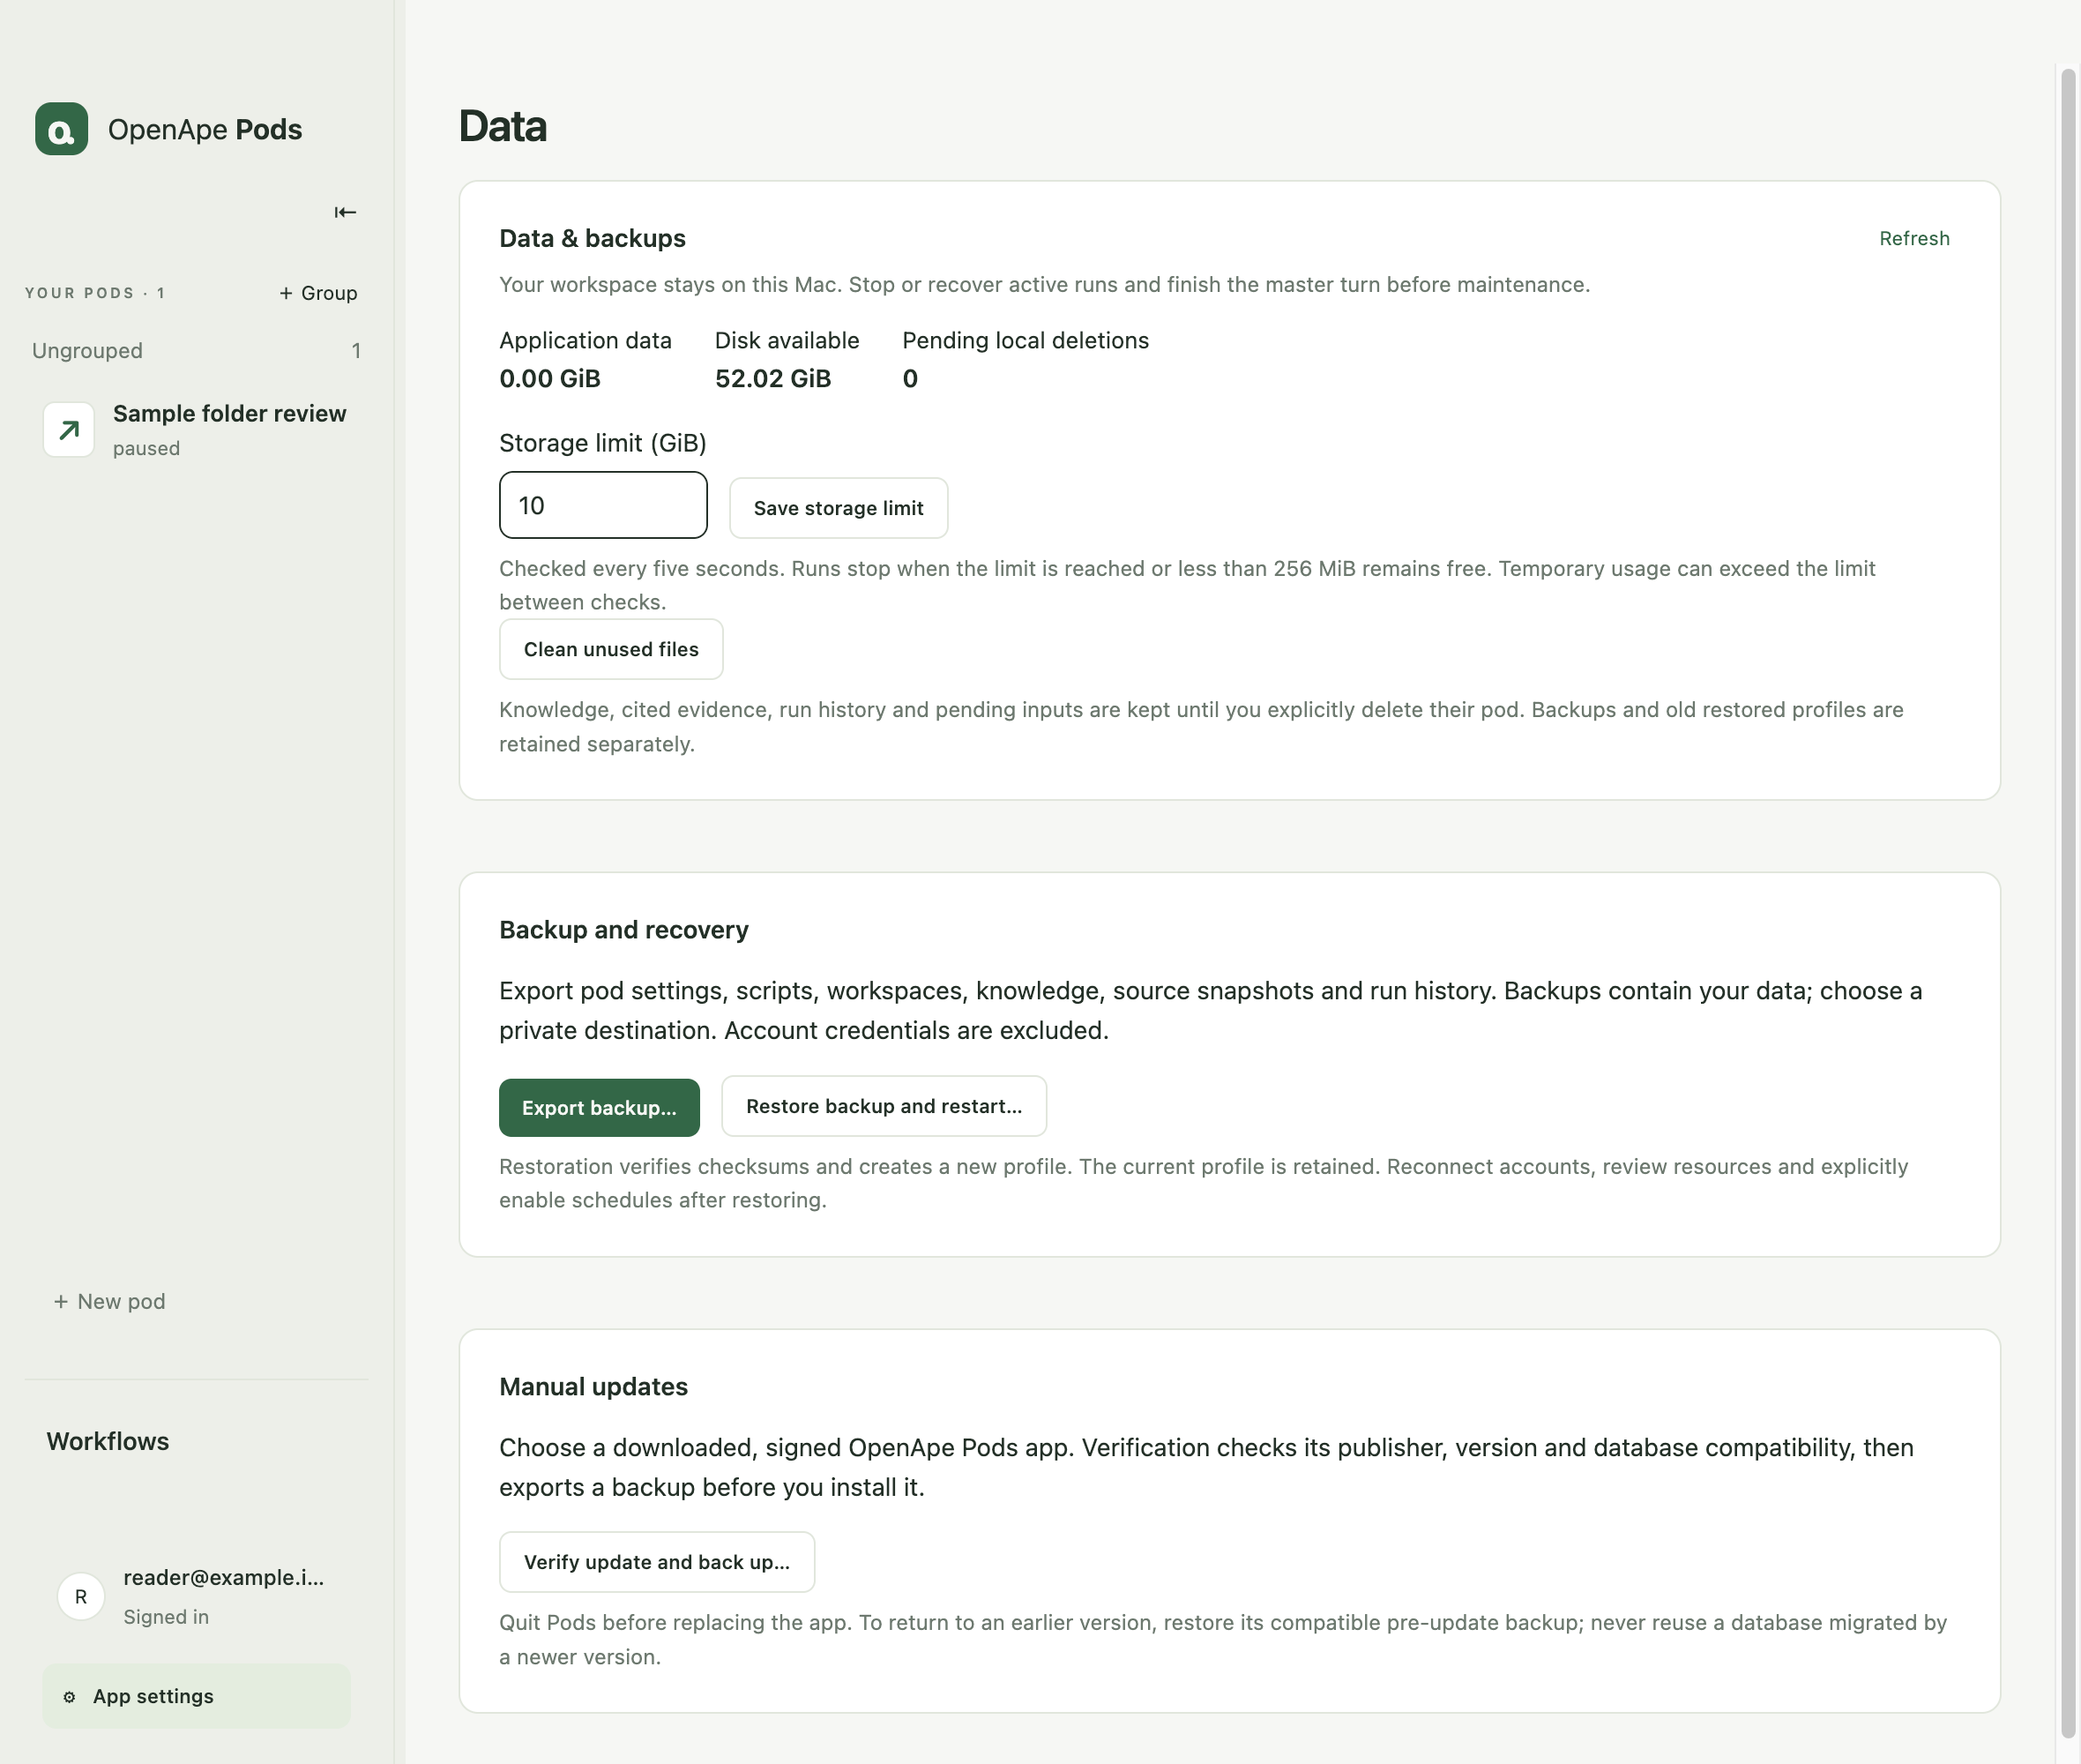
Task: Add a new pod group
Action: (317, 293)
